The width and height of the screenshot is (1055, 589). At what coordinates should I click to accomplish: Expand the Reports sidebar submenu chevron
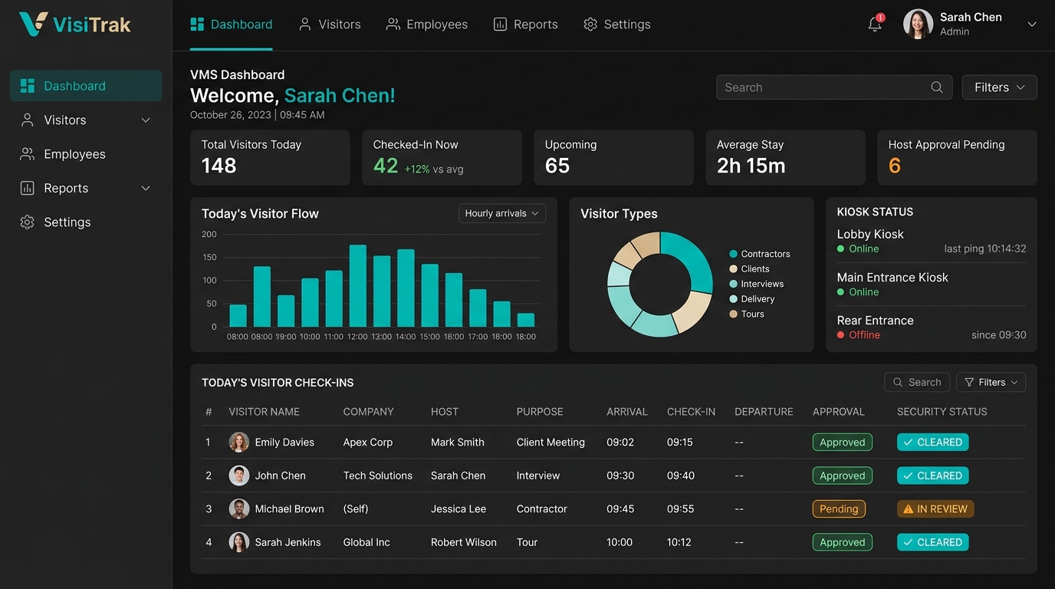coord(146,189)
